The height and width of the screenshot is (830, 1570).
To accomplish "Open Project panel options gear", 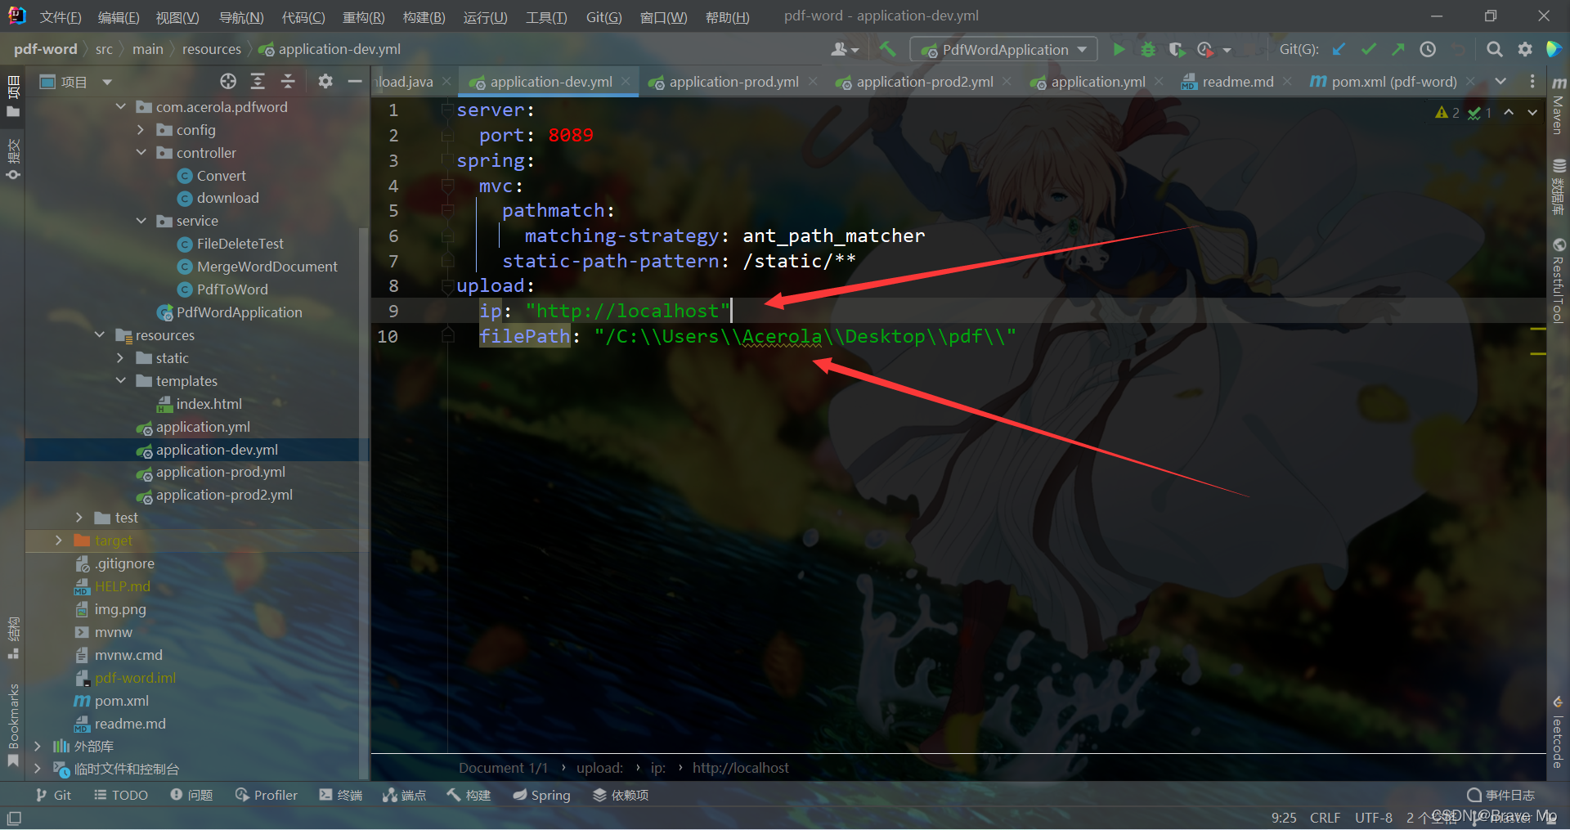I will (x=325, y=81).
